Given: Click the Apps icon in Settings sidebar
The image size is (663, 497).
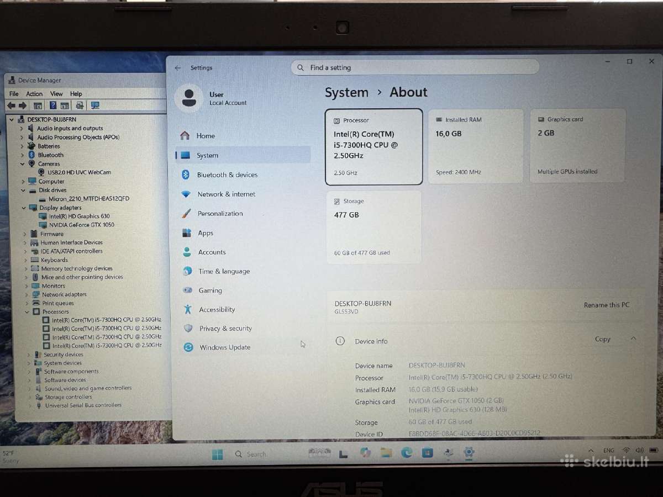Looking at the screenshot, I should click(x=187, y=233).
